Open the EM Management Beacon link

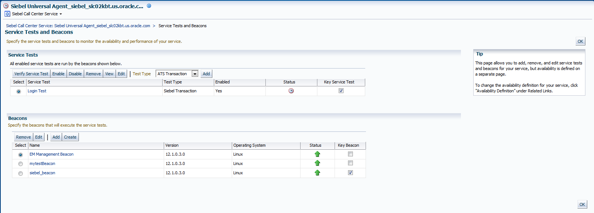[52, 154]
